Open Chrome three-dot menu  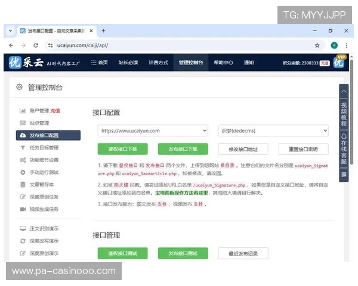tap(346, 45)
